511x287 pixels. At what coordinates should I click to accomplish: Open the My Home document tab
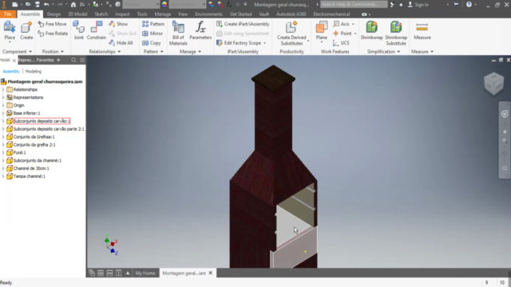click(x=145, y=273)
